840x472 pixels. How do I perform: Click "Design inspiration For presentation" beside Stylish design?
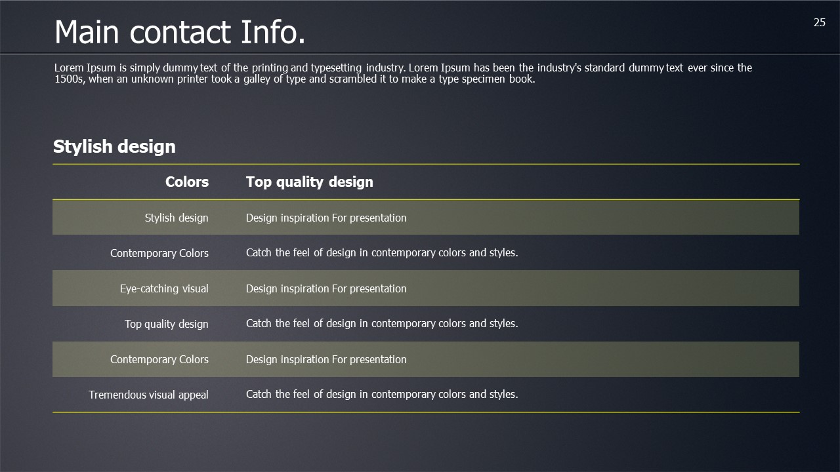326,218
